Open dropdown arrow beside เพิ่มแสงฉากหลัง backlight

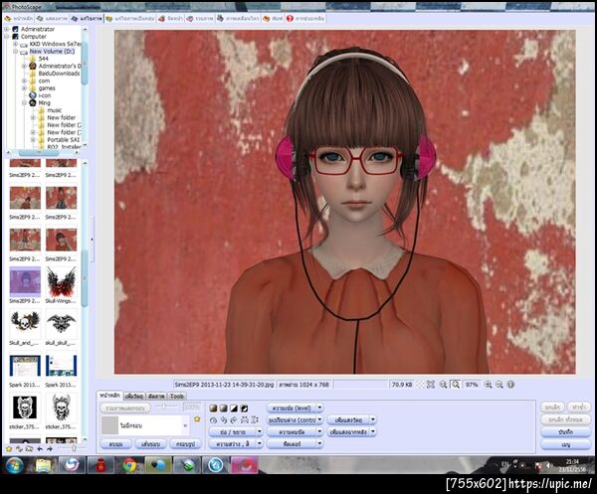click(x=373, y=432)
